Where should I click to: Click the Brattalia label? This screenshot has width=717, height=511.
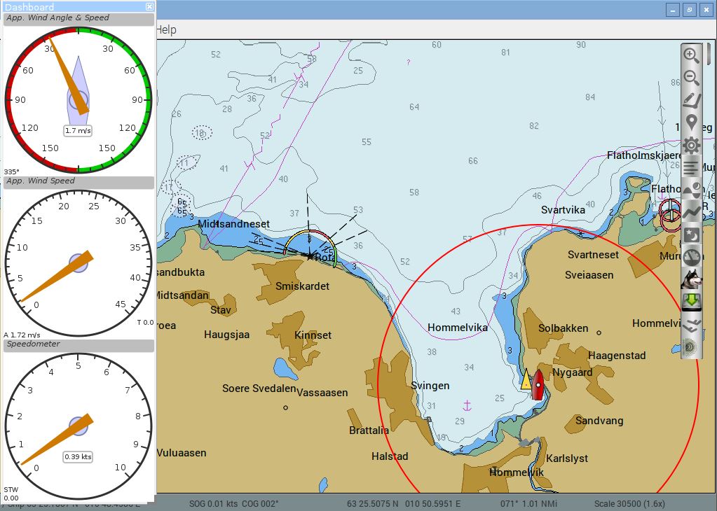click(x=369, y=430)
